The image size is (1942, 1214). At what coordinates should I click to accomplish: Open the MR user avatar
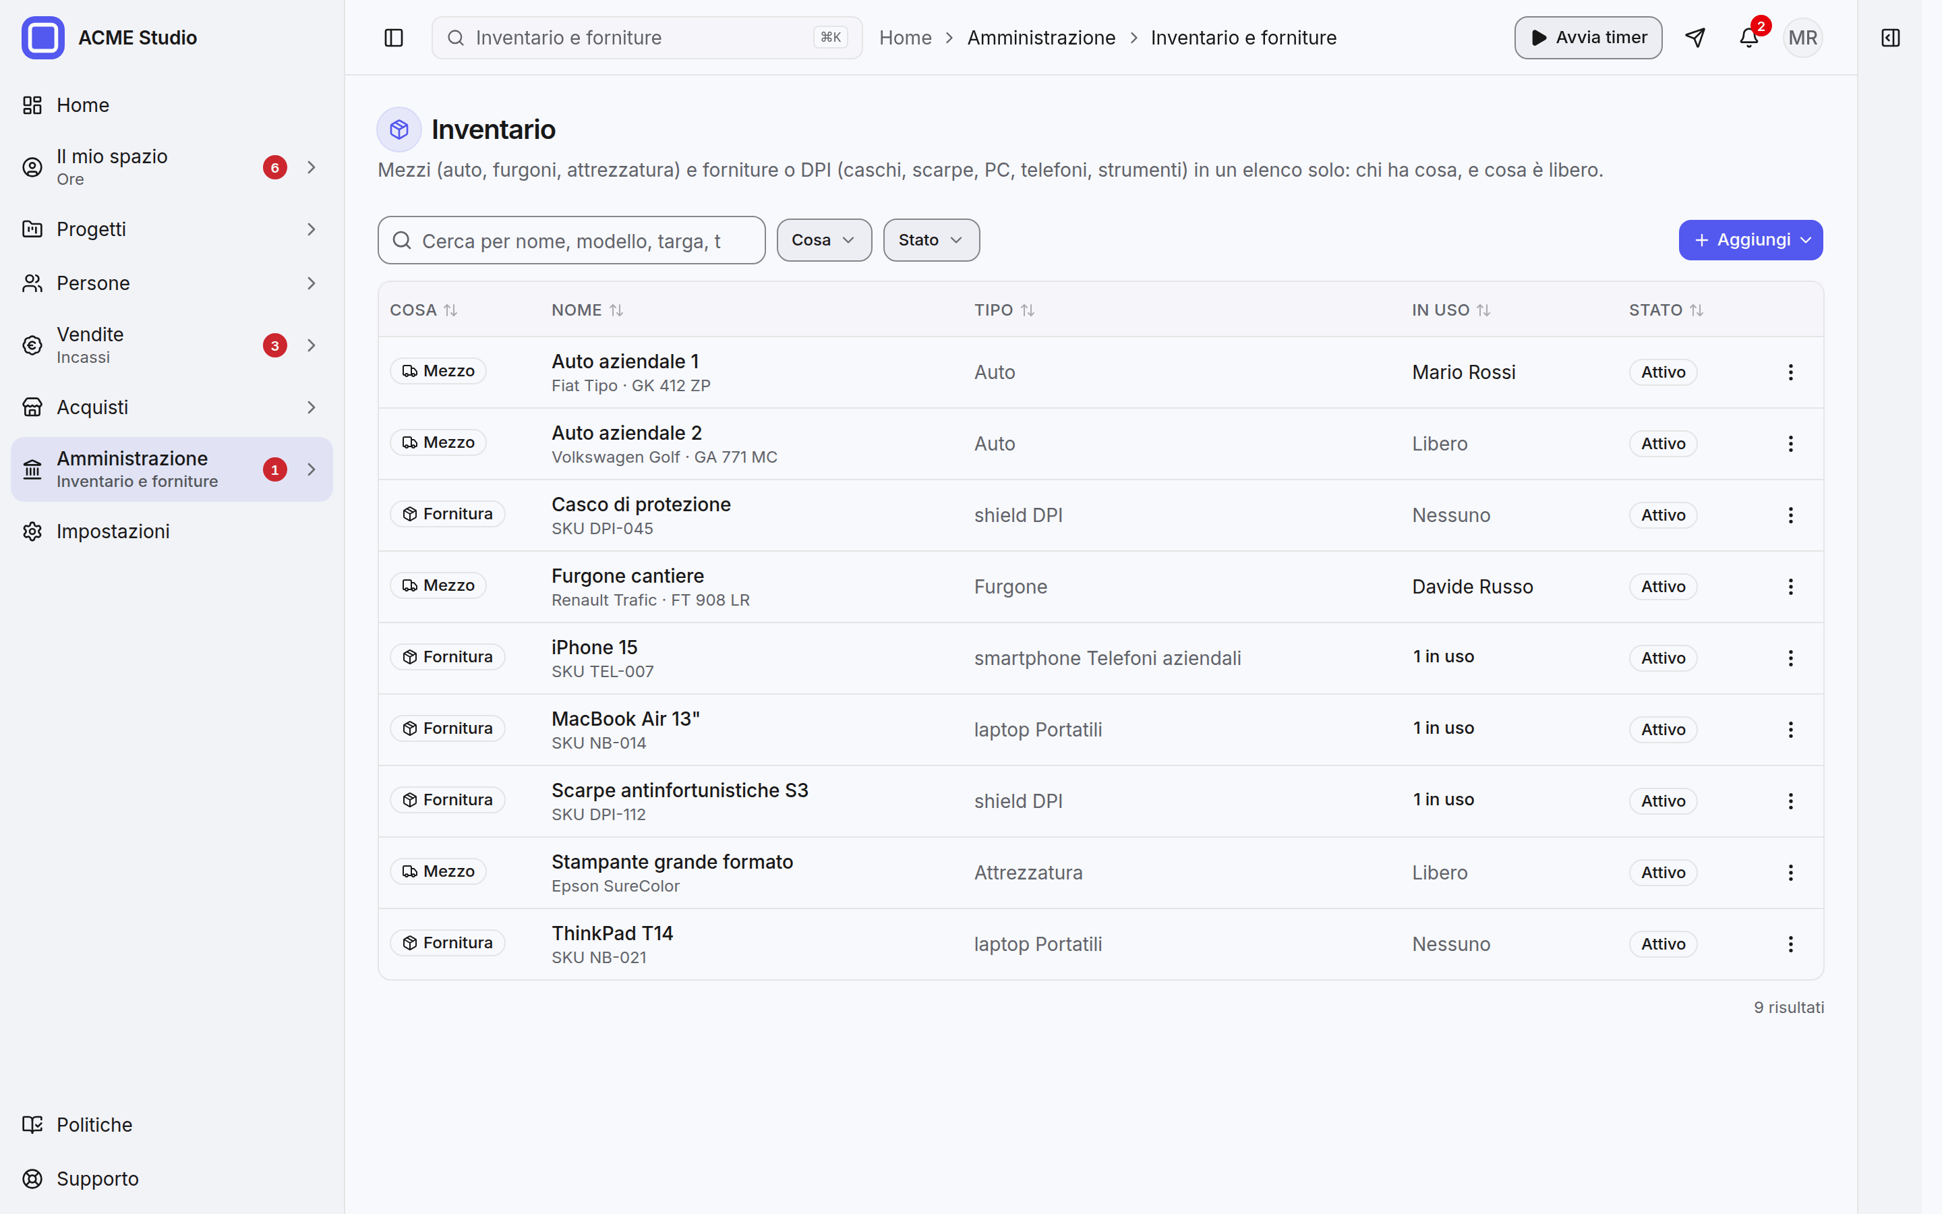[1802, 38]
